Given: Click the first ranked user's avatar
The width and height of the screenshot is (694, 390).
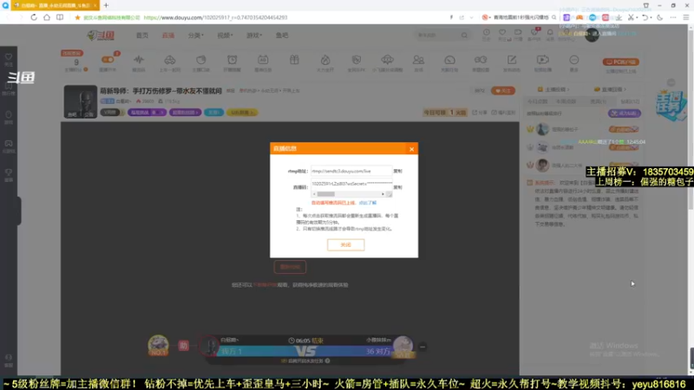Looking at the screenshot, I should click(542, 129).
